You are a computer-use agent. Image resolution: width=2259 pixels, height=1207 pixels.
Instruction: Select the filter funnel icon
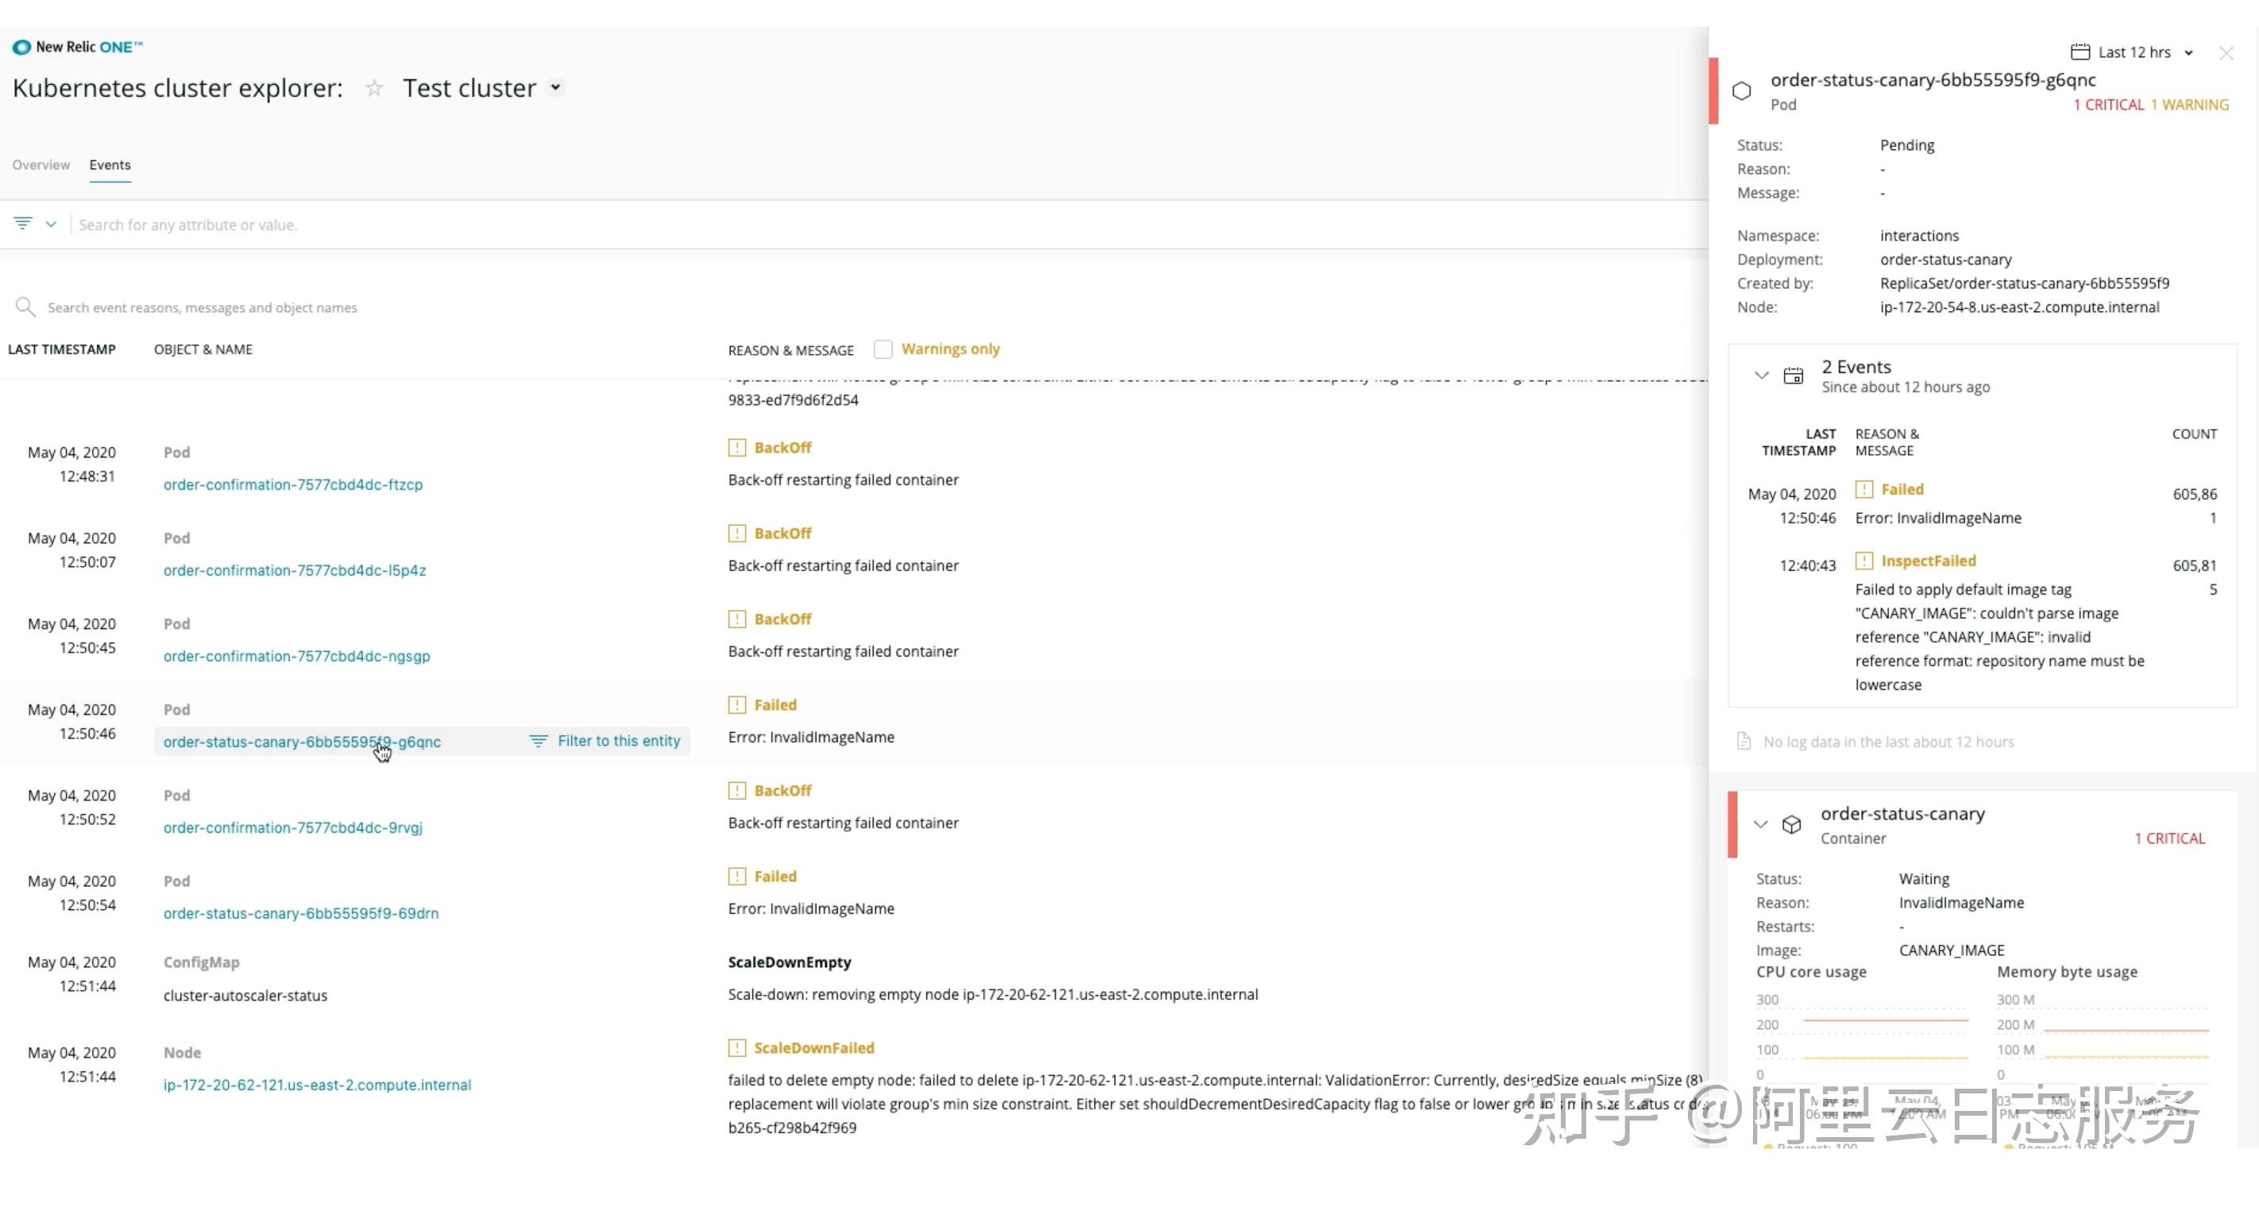pos(22,222)
